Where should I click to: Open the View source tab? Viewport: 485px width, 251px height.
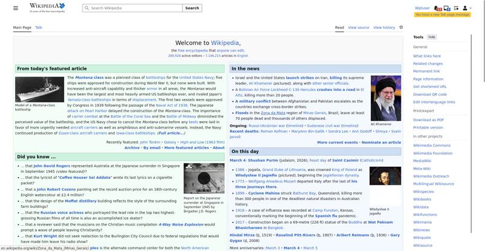pyautogui.click(x=358, y=27)
